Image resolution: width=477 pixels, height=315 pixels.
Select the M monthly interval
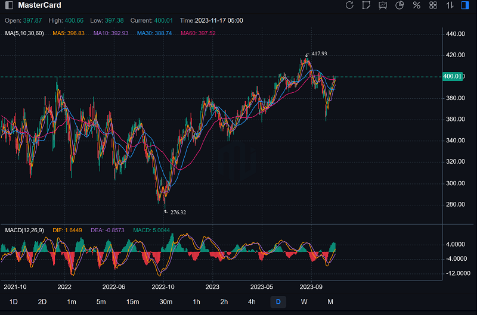point(330,302)
